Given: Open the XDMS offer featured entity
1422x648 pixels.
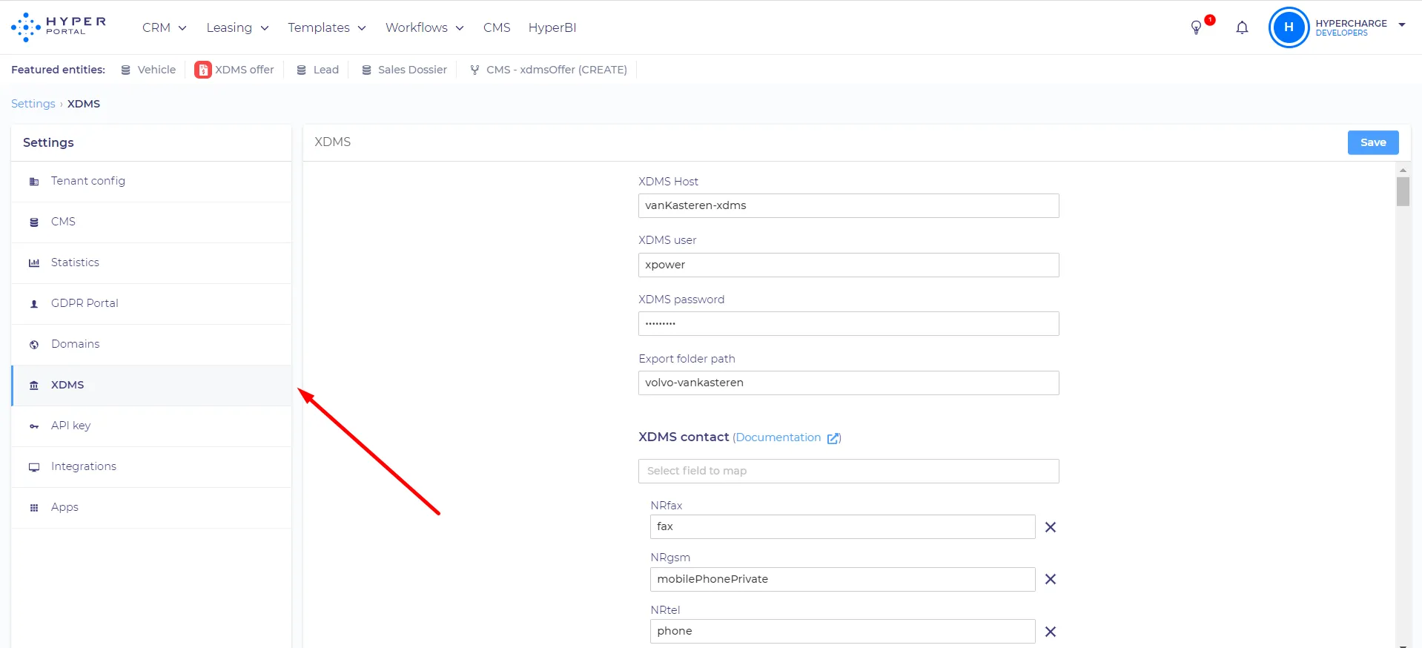Looking at the screenshot, I should (x=234, y=70).
